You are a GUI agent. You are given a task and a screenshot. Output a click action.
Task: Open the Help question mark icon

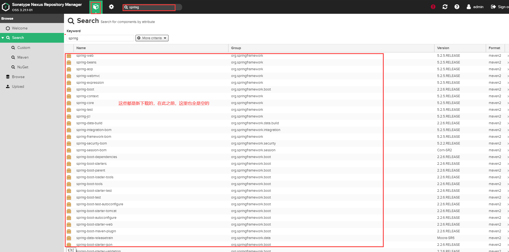[457, 7]
